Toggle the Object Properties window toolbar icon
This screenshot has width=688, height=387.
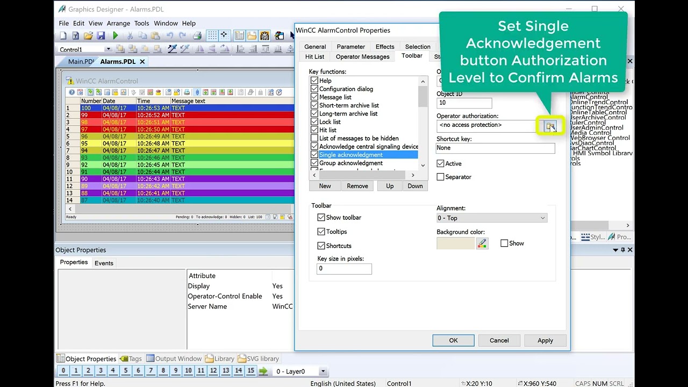[239, 36]
